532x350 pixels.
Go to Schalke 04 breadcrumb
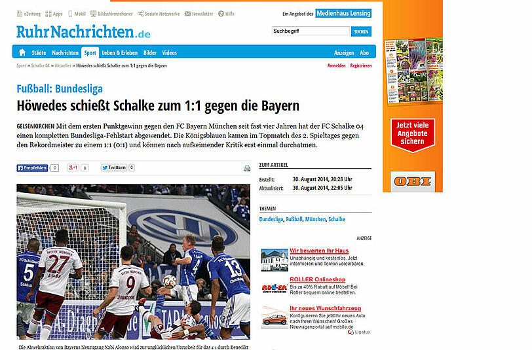pos(40,65)
